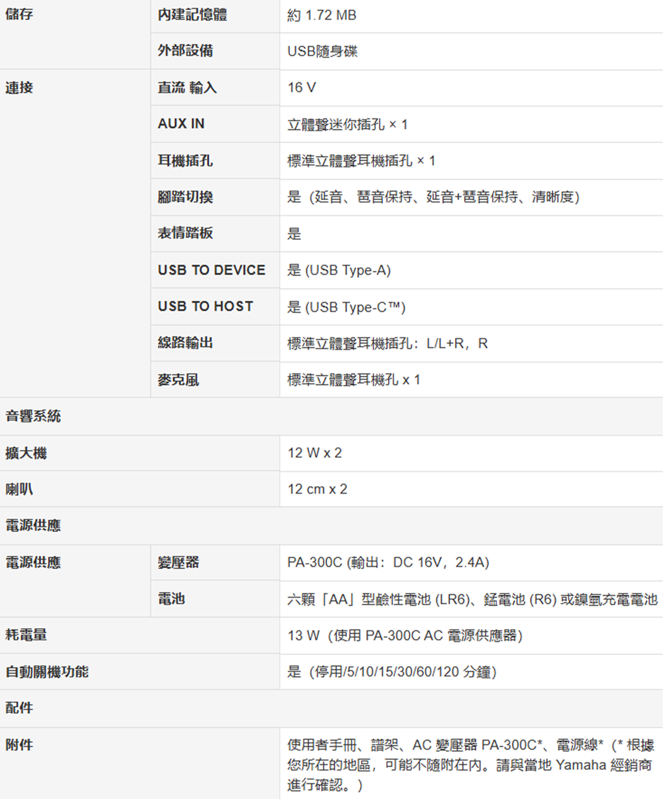Screen dimensions: 663x801
Task: Click the USB隨身碟 value text
Action: 322,51
